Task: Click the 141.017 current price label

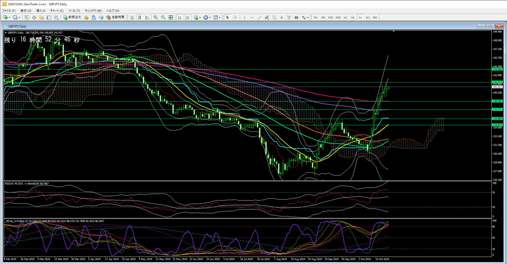Action: pos(497,86)
